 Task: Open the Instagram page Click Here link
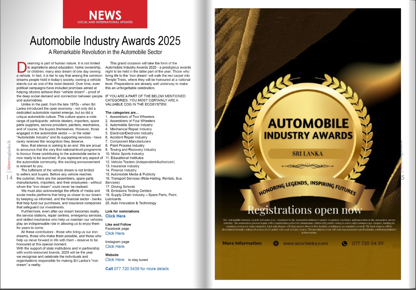pos(115,246)
